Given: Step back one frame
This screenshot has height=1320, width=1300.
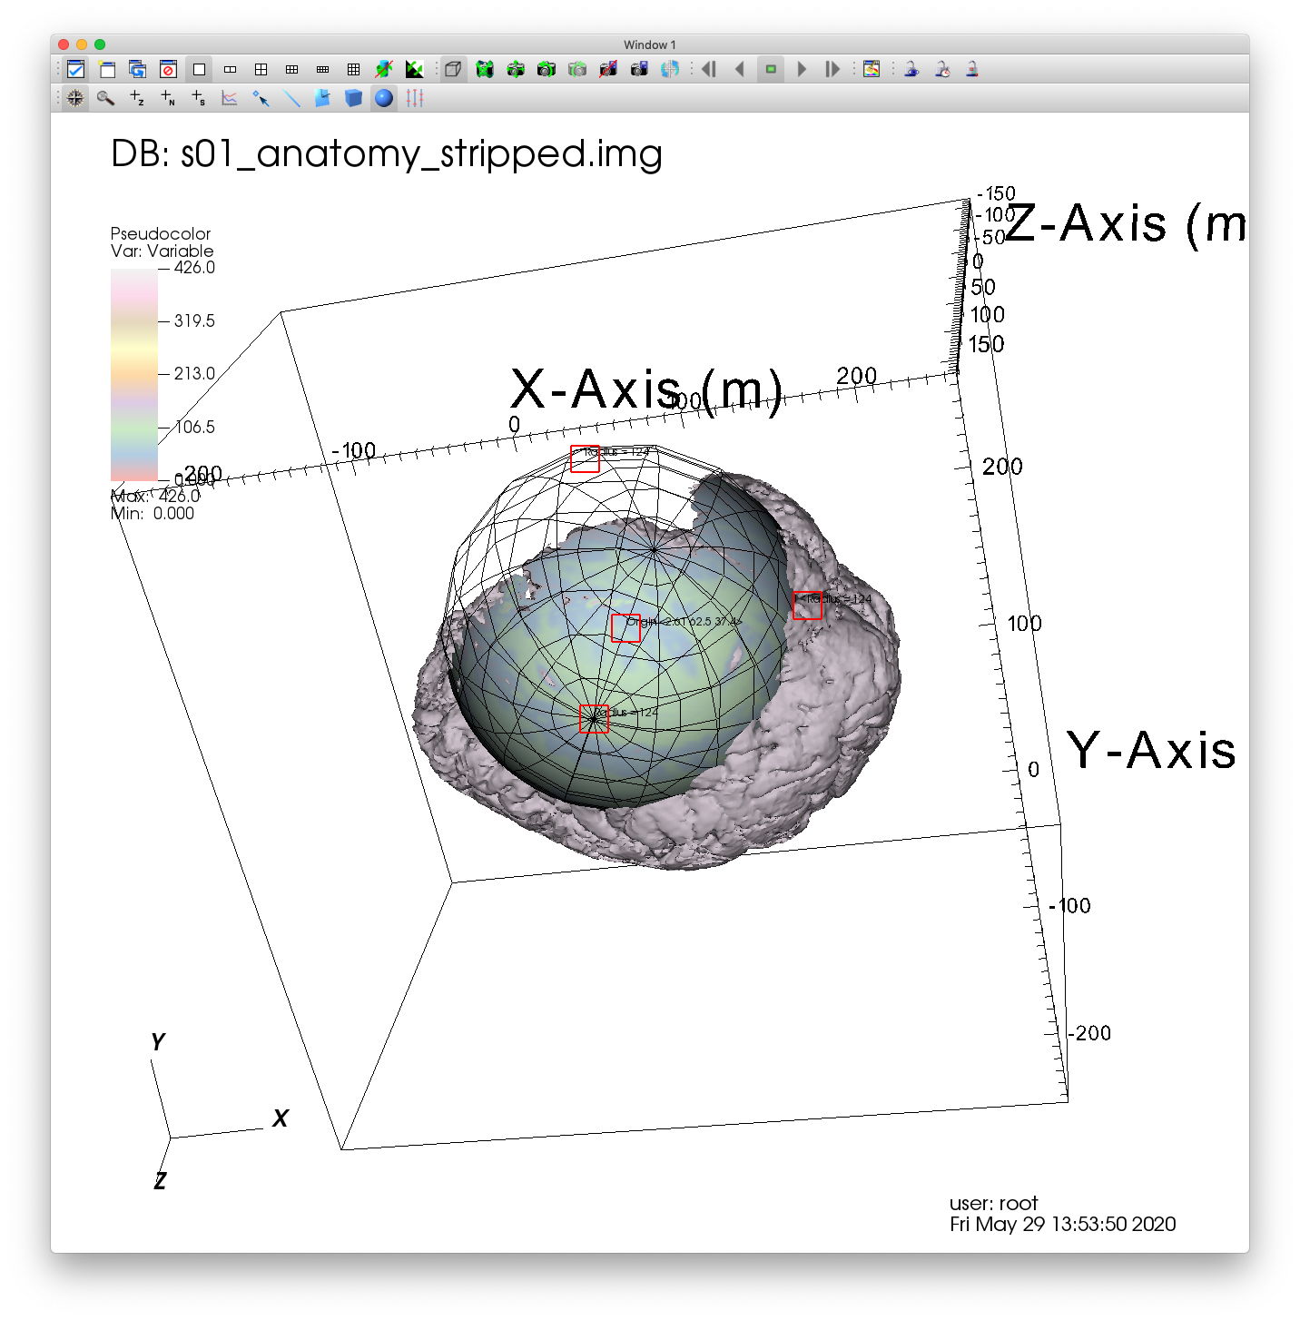Looking at the screenshot, I should coord(709,69).
